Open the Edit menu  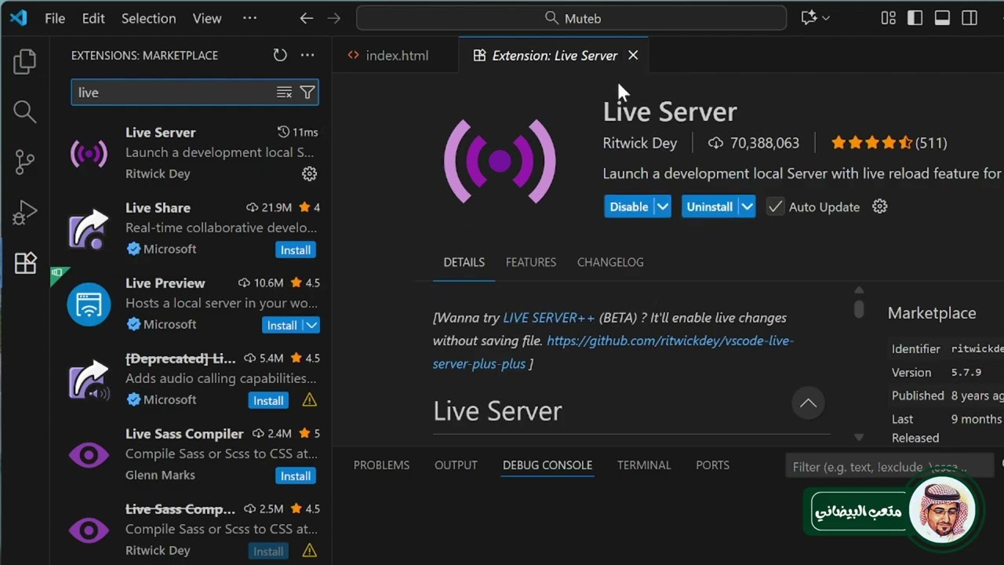click(93, 18)
